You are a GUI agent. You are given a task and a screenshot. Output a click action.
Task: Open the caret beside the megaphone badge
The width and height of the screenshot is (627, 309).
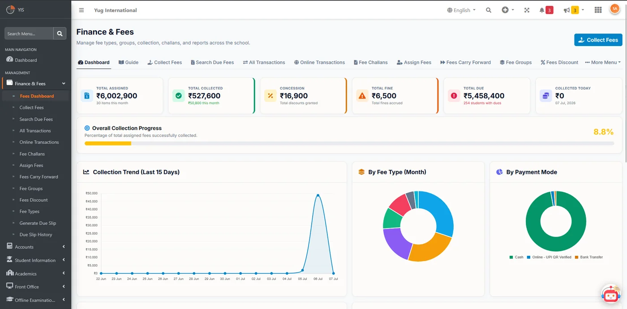(x=583, y=10)
